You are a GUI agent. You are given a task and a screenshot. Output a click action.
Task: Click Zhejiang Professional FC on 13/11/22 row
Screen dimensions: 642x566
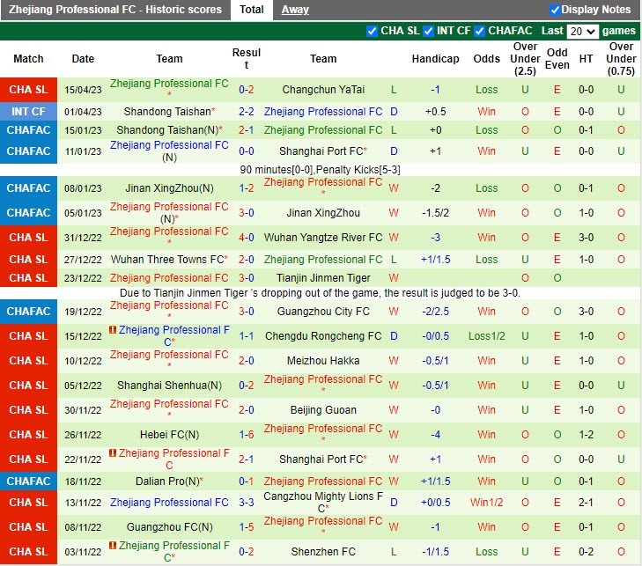click(x=169, y=502)
